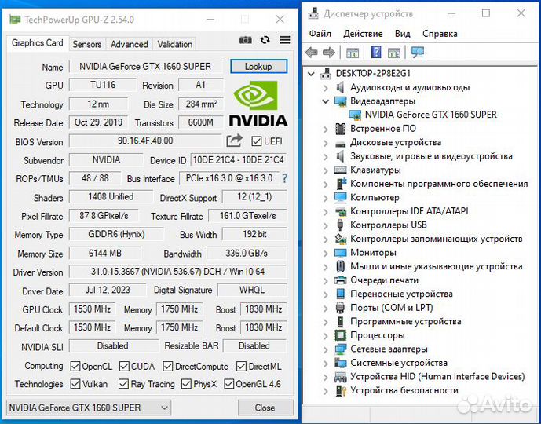
Task: Click the Встроенное ПО firmware icon
Action: click(x=341, y=129)
